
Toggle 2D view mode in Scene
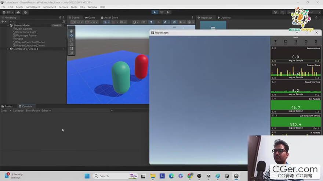pyautogui.click(x=144, y=22)
